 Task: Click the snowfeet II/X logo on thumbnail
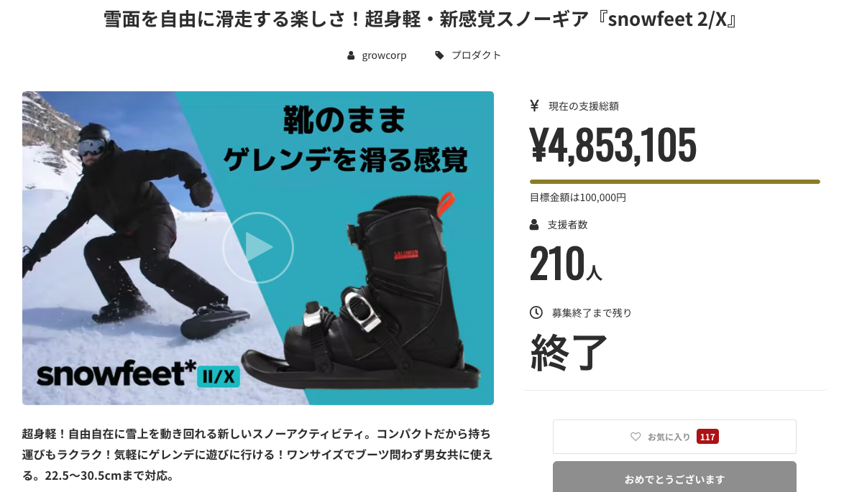(x=138, y=373)
